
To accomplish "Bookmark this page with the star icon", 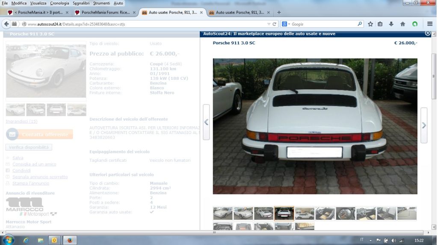I will point(370,24).
